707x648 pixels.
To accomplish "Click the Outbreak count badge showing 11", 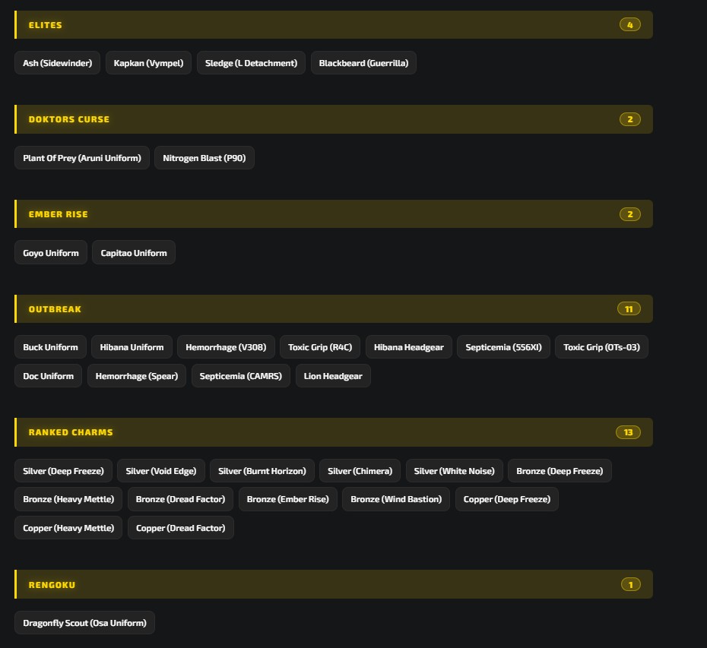I will pyautogui.click(x=629, y=309).
